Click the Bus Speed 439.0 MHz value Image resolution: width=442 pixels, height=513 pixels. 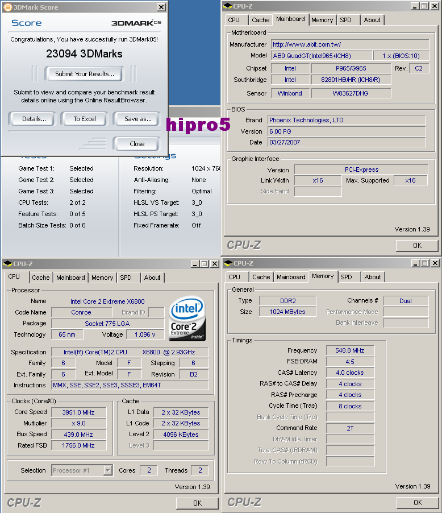(x=78, y=435)
